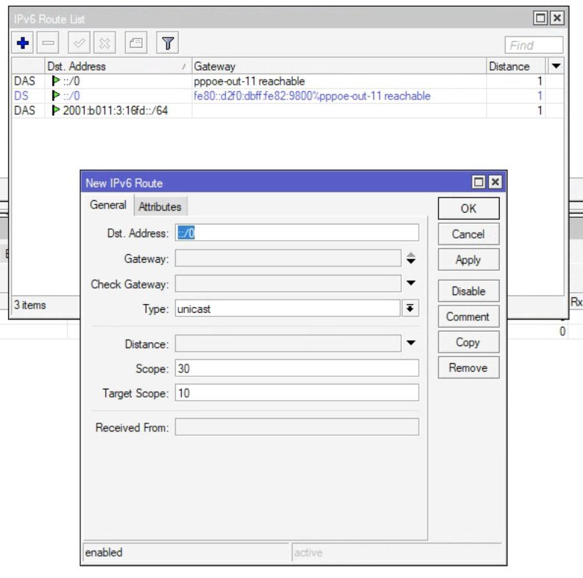Click the Apply button
Screen dimensions: 583x578
(468, 260)
